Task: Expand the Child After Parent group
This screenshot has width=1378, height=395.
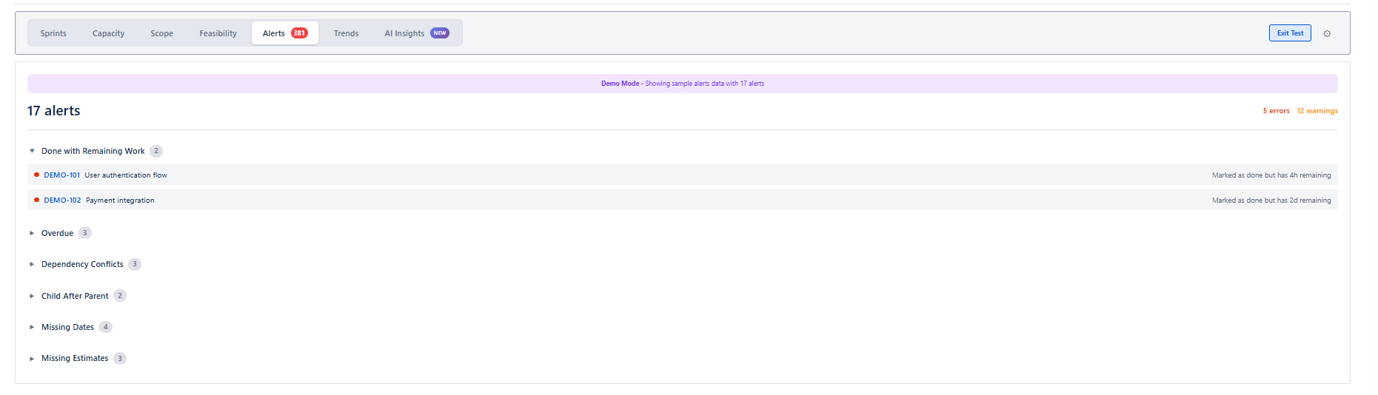Action: click(32, 296)
